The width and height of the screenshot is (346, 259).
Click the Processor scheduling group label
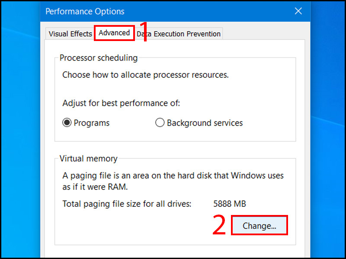pyautogui.click(x=99, y=58)
